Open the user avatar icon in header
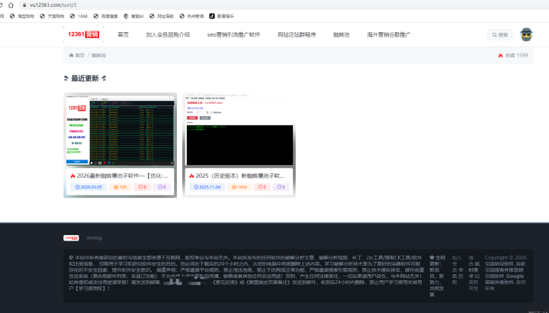549x313 pixels. click(526, 34)
